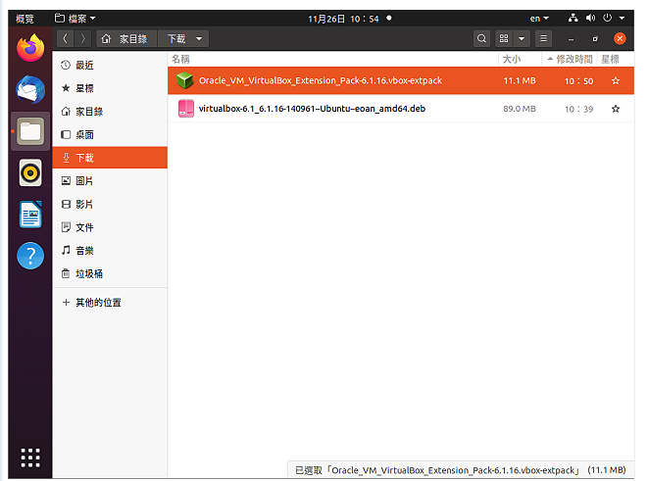Image resolution: width=648 pixels, height=481 pixels.
Task: Open the 概覽 activities overview
Action: 25,19
